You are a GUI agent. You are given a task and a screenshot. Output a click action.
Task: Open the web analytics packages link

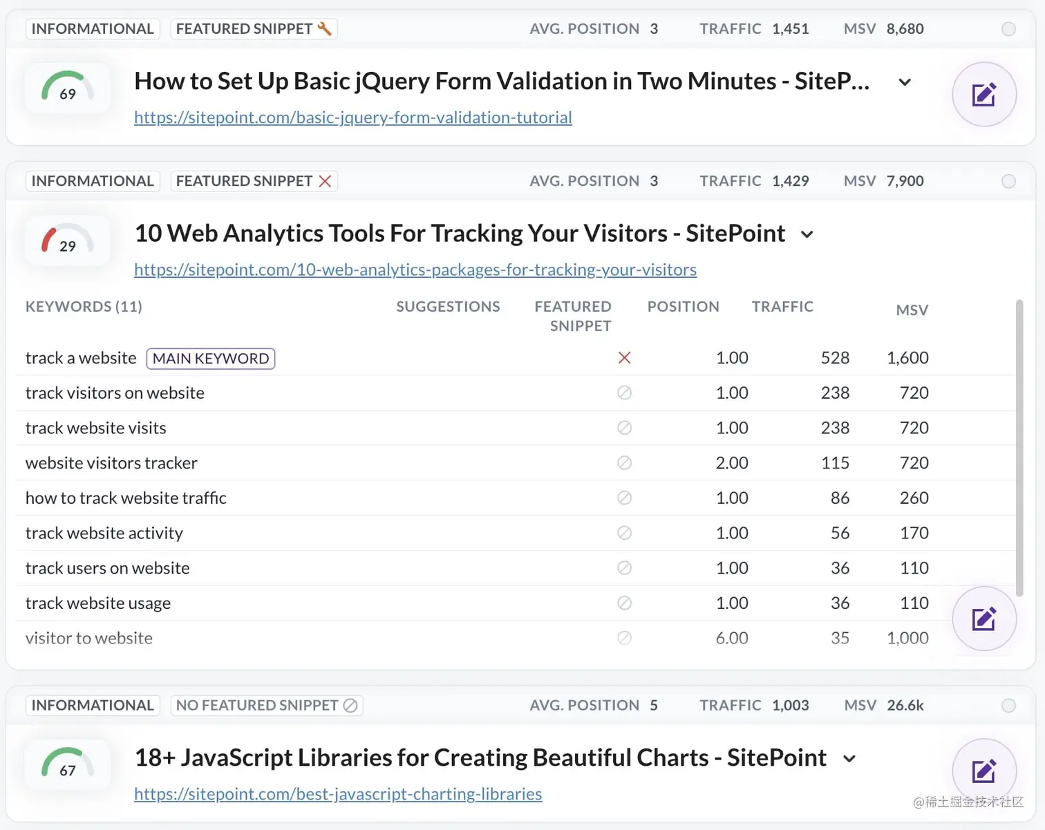click(415, 270)
